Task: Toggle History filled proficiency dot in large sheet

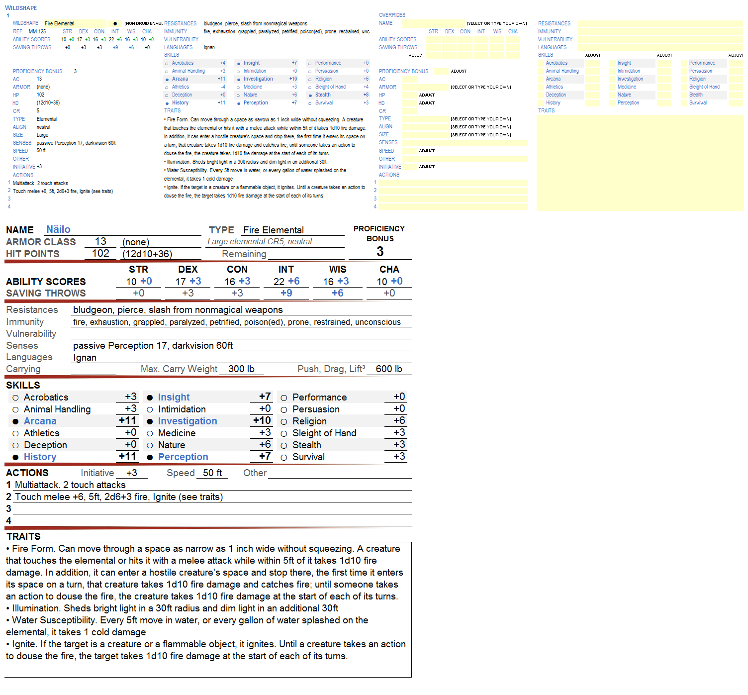Action: (16, 458)
